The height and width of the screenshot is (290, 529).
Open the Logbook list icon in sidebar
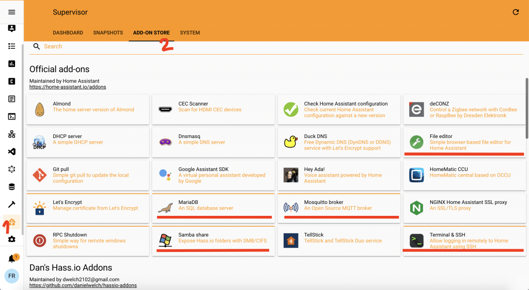point(11,46)
